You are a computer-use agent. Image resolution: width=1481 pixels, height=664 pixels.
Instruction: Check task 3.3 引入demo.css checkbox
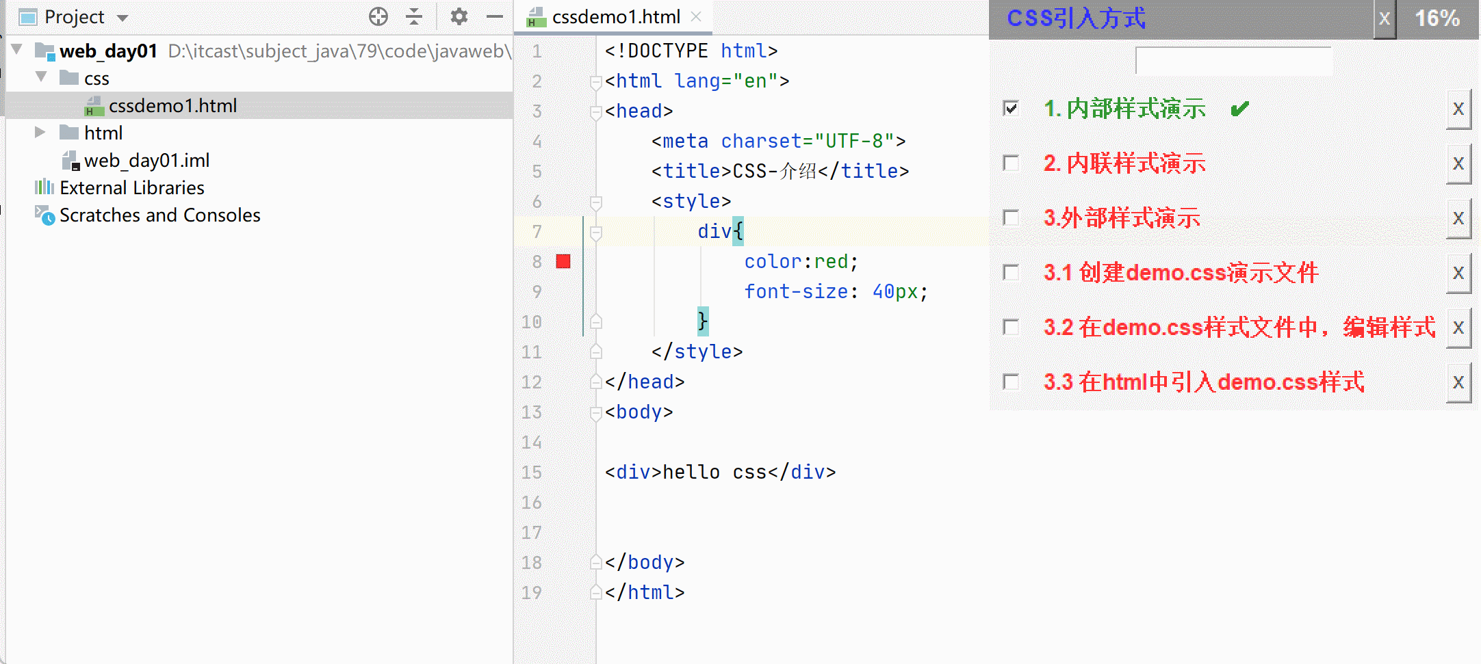click(x=1011, y=382)
